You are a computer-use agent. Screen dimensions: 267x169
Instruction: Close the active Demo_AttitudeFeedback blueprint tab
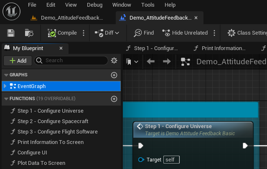[196, 18]
